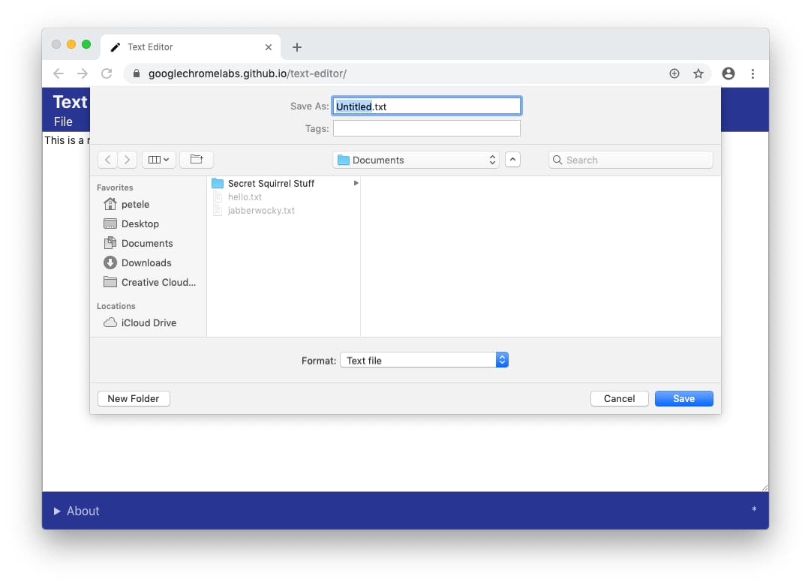Viewport: 811px width, 585px height.
Task: Click the bookmark star in the address bar
Action: [698, 73]
